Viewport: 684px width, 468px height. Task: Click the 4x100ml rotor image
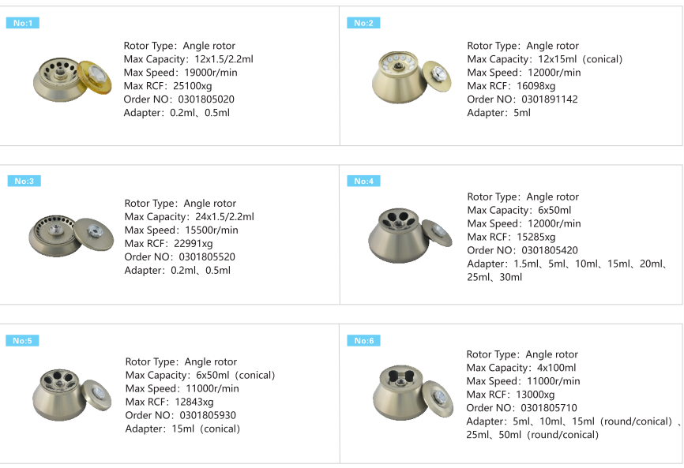point(412,392)
